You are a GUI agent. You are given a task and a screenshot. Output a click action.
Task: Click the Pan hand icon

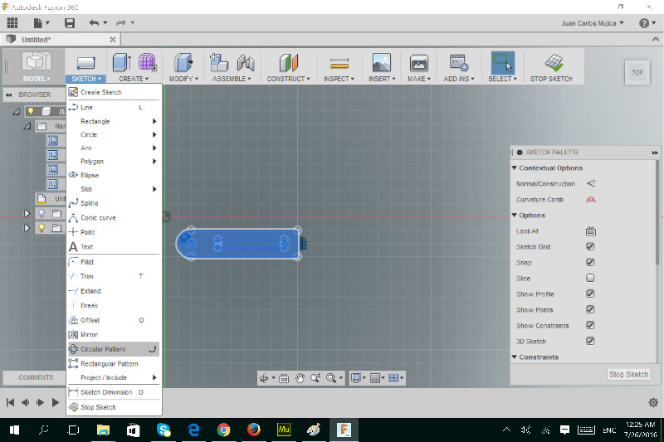pos(300,378)
